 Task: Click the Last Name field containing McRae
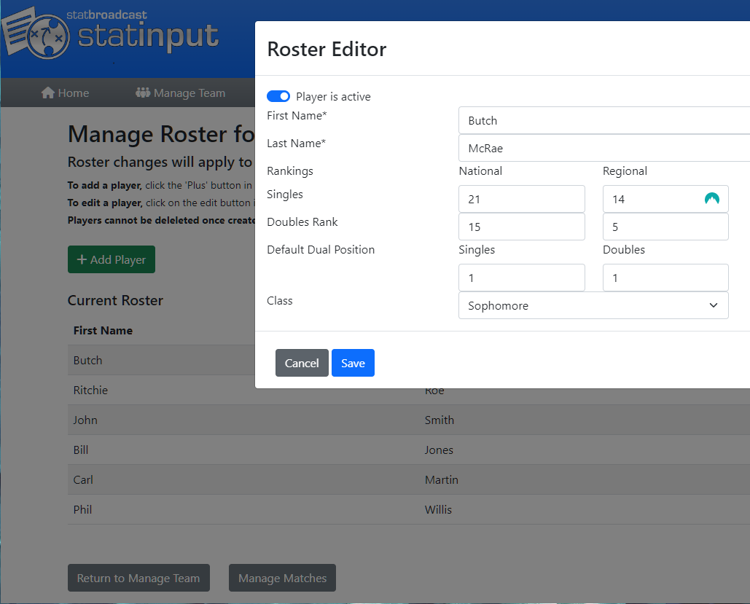point(603,148)
